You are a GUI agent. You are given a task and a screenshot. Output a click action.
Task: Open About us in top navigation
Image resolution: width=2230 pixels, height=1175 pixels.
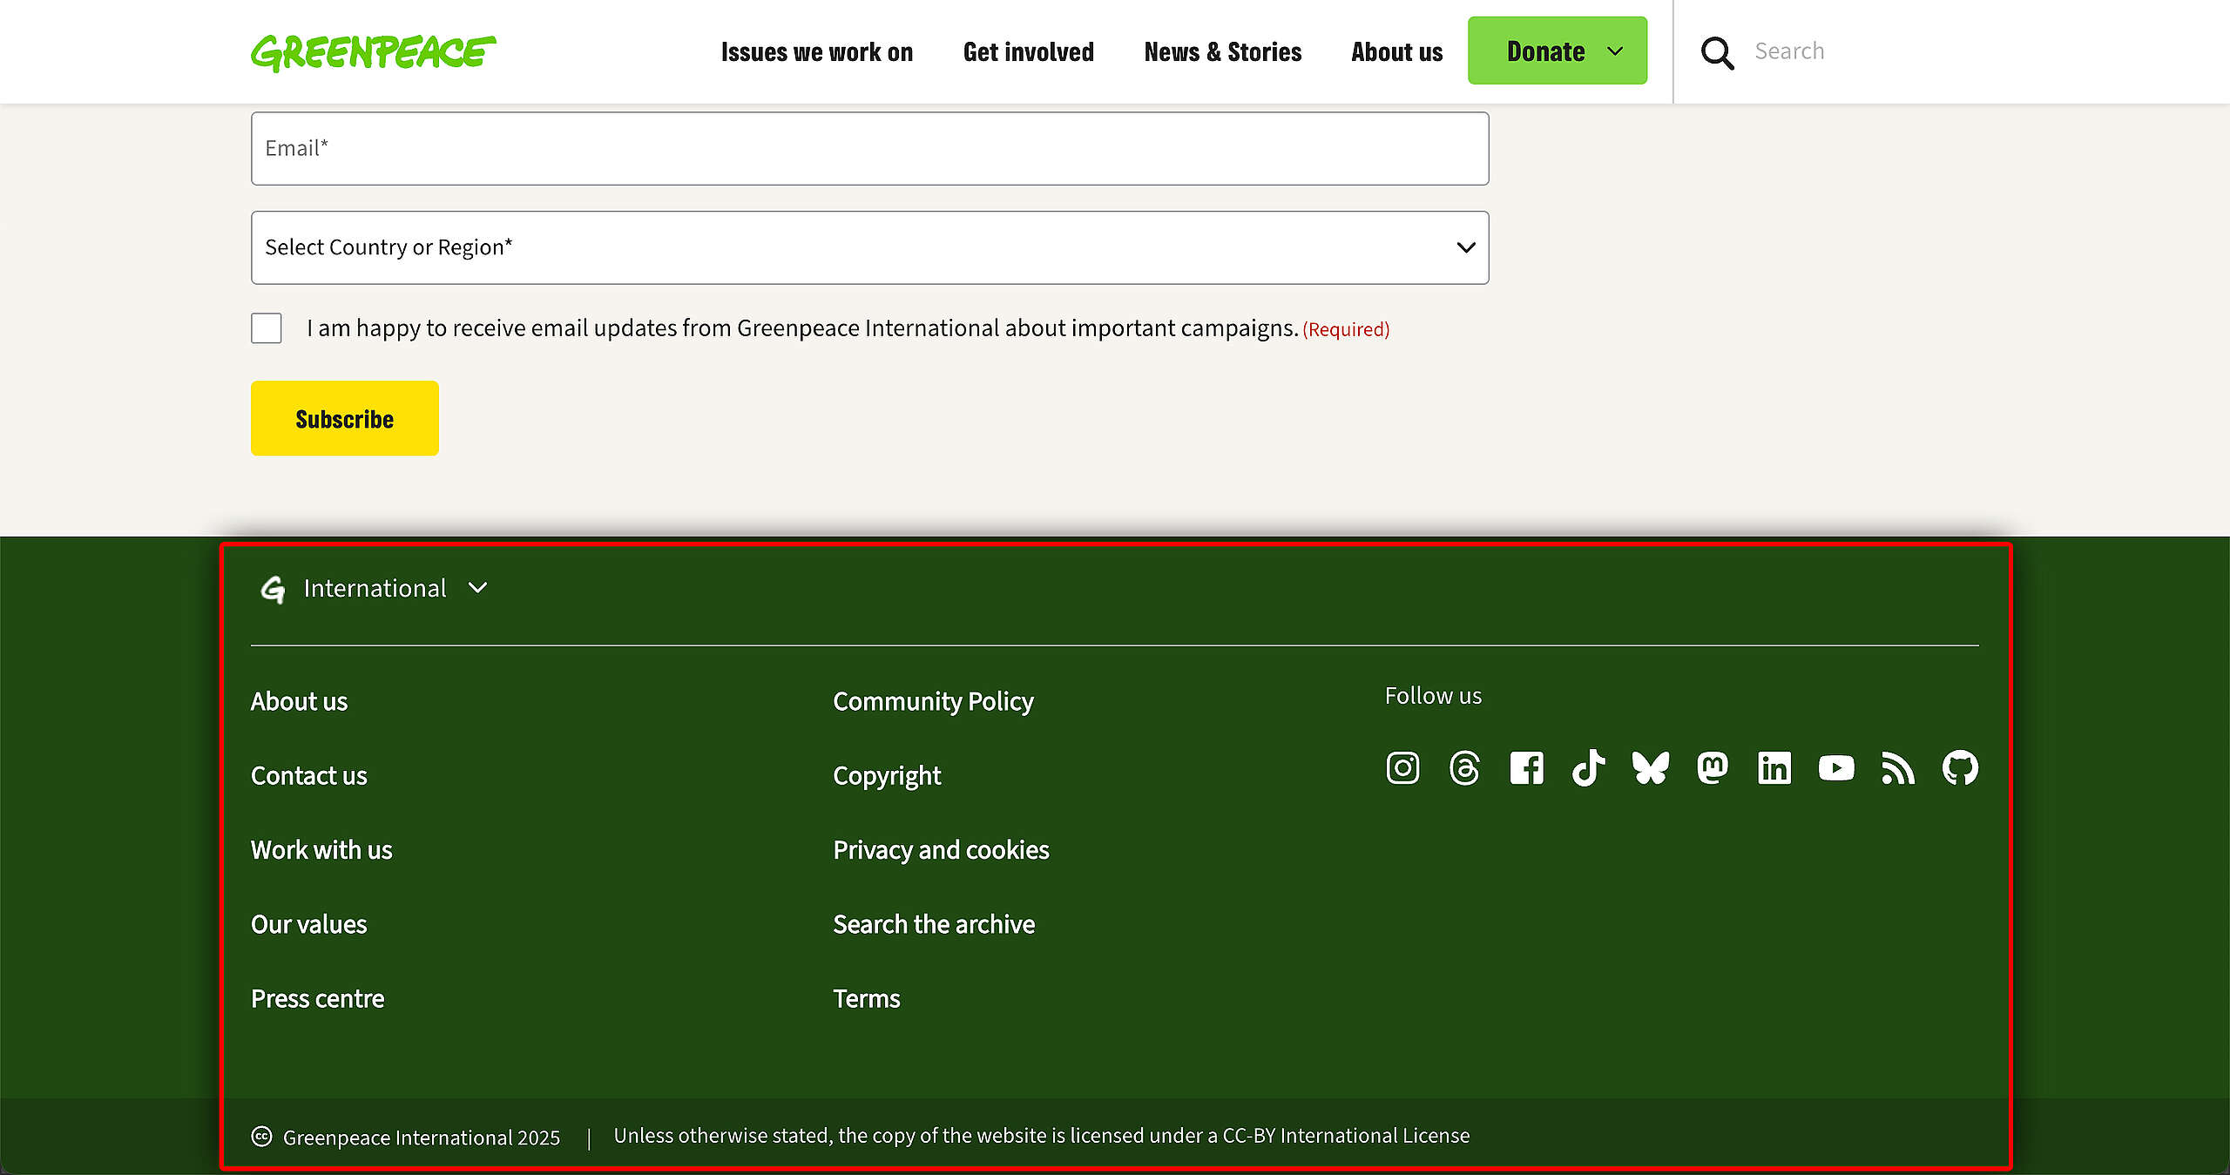(1396, 52)
